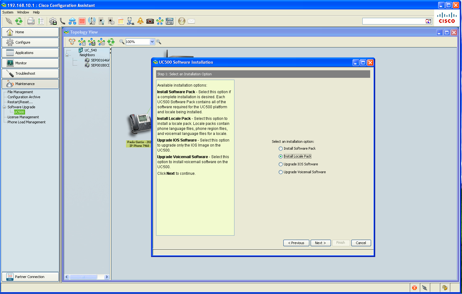Click the Next > button
The height and width of the screenshot is (294, 462).
(x=320, y=243)
